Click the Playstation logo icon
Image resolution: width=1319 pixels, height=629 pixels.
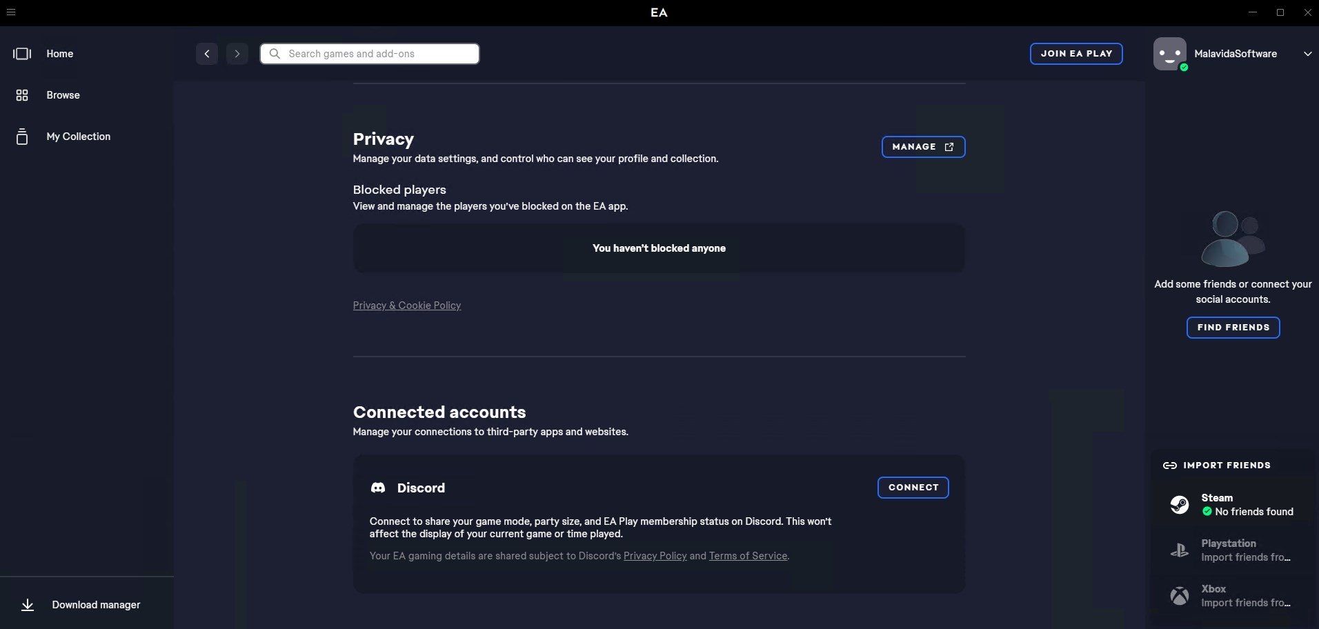coord(1180,550)
